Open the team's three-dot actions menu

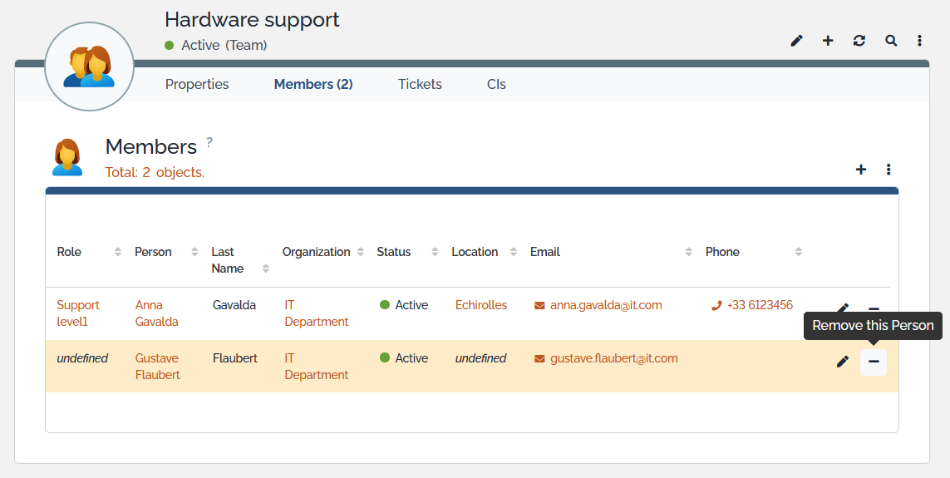920,41
